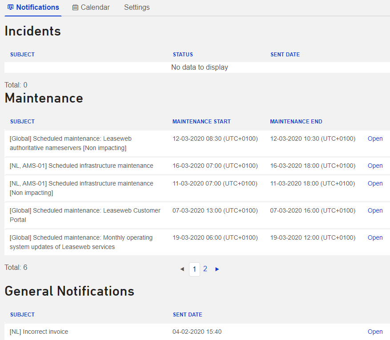Click end time '07-03-2020 16:00 (UTC+0100)'

(x=313, y=210)
